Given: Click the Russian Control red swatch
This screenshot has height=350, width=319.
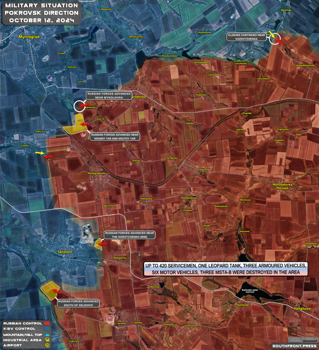Looking at the screenshot, I should pyautogui.click(x=47, y=323).
